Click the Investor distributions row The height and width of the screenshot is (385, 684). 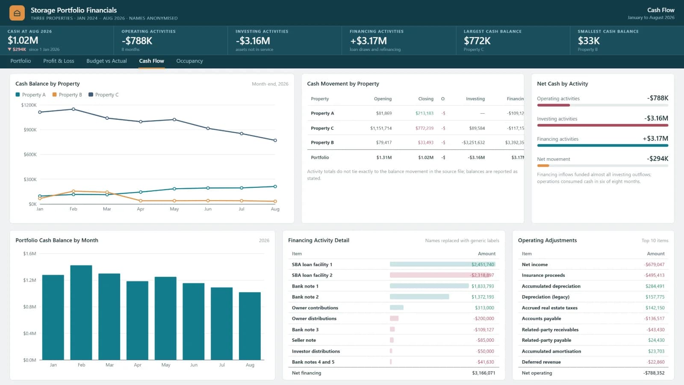[x=394, y=351]
